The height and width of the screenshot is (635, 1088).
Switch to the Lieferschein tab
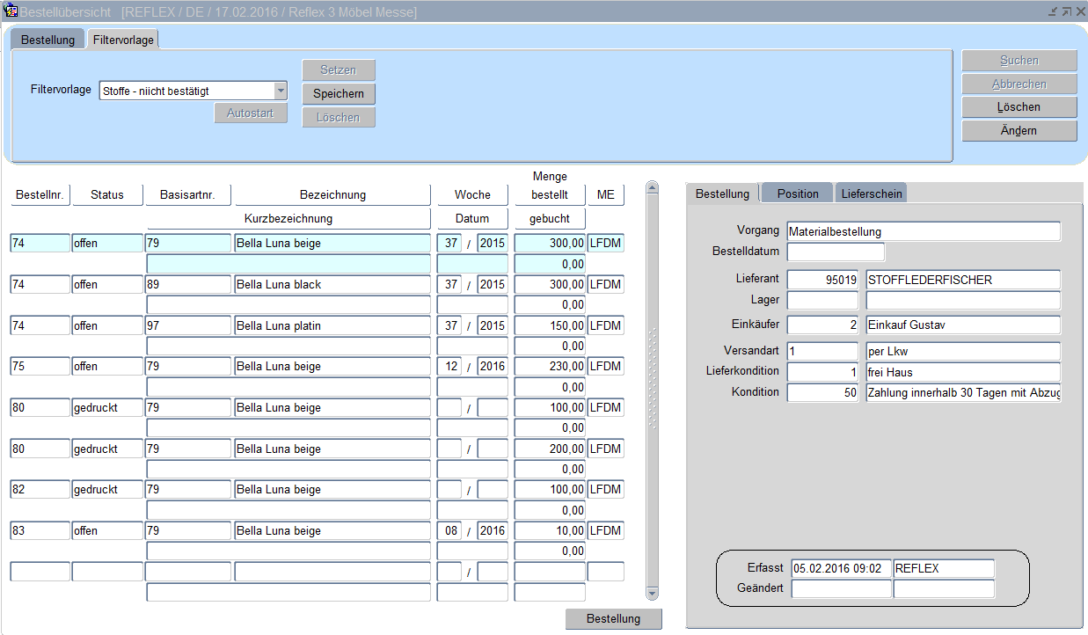click(x=871, y=193)
